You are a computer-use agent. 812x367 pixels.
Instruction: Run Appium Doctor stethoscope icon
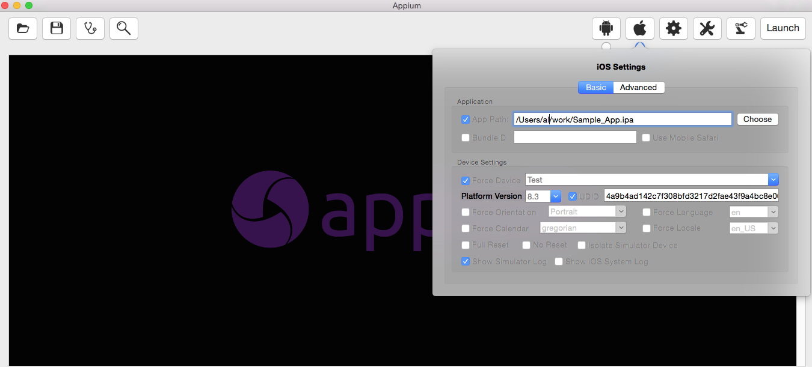pos(90,28)
